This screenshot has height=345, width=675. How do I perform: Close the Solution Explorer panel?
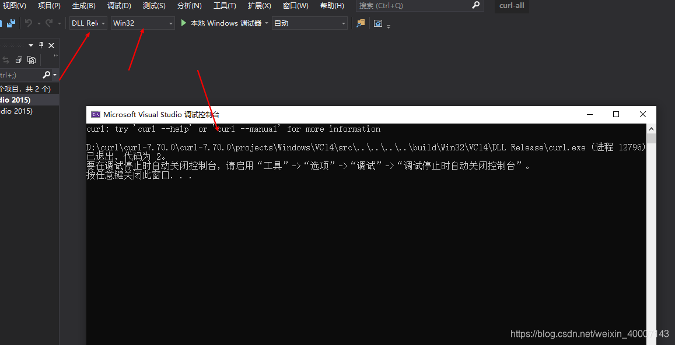(51, 45)
